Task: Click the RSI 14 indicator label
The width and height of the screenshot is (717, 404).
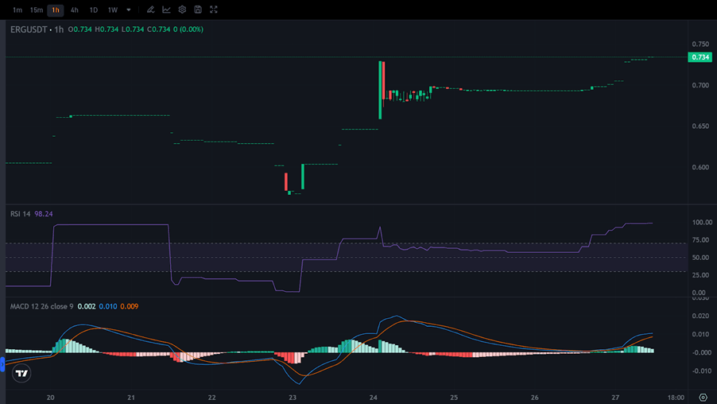Action: coord(20,214)
